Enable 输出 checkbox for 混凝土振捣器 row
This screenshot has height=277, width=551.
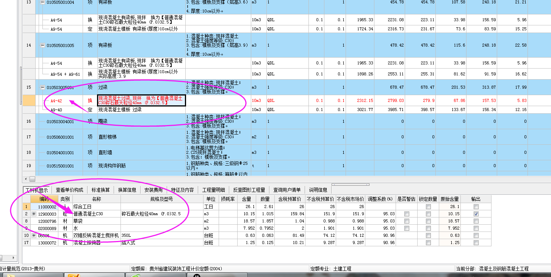click(x=476, y=243)
